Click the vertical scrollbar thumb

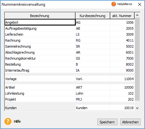137,59
